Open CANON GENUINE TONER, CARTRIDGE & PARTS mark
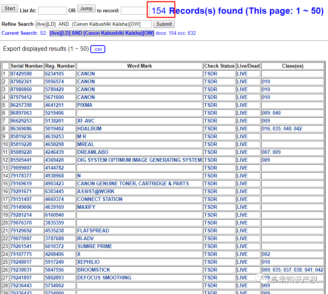The height and width of the screenshot is (294, 328). tap(133, 184)
